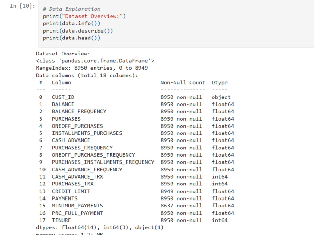
Task: Click the pandas.core.frame.DataFrame class line
Action: (x=95, y=61)
